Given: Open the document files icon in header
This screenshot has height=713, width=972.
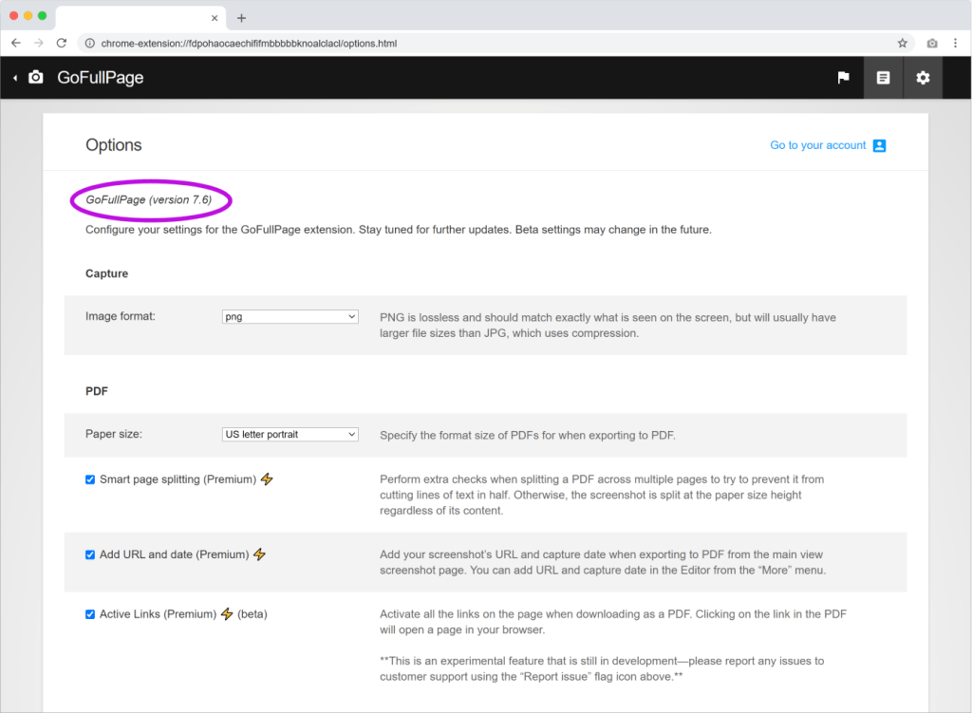Looking at the screenshot, I should click(883, 78).
